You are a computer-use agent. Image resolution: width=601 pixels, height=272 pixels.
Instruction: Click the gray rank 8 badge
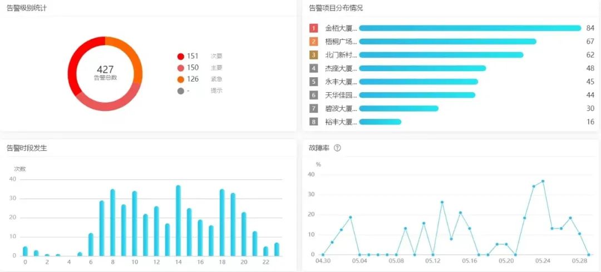click(314, 122)
